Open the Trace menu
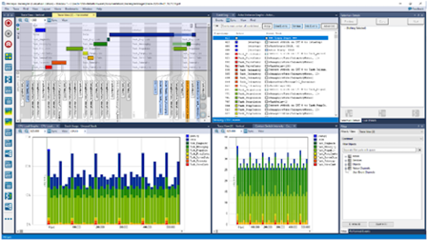Viewport: 427px width, 240px height. (x=16, y=9)
